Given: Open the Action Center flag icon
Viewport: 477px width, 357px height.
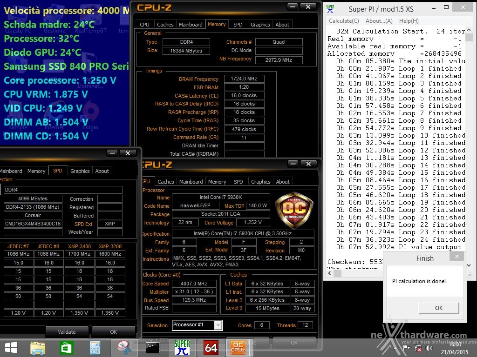Looking at the screenshot, I should pos(407,348).
